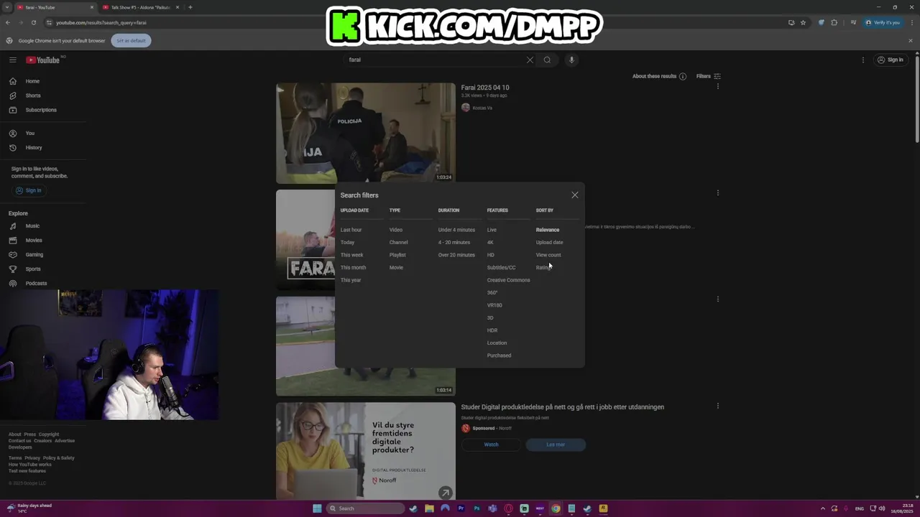The height and width of the screenshot is (517, 920).
Task: Sort results by View count
Action: coord(548,255)
